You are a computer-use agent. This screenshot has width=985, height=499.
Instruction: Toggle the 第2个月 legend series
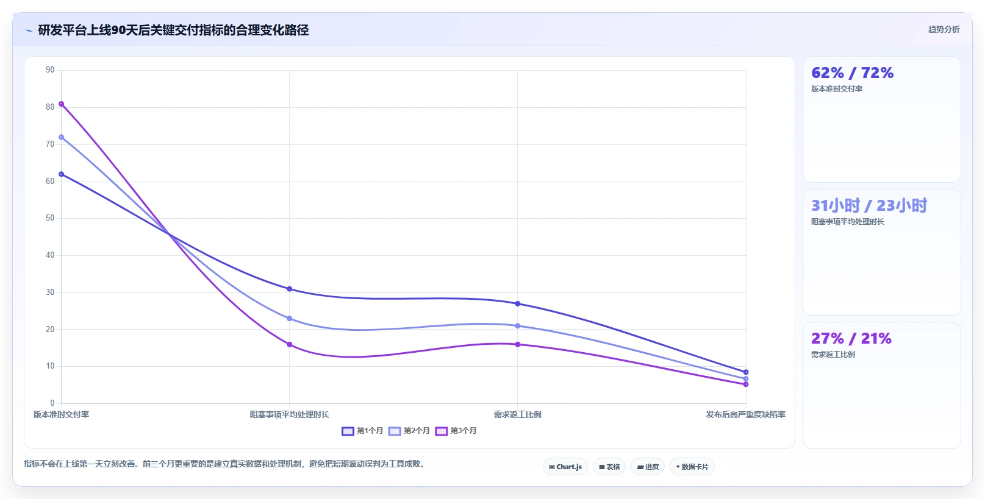409,431
